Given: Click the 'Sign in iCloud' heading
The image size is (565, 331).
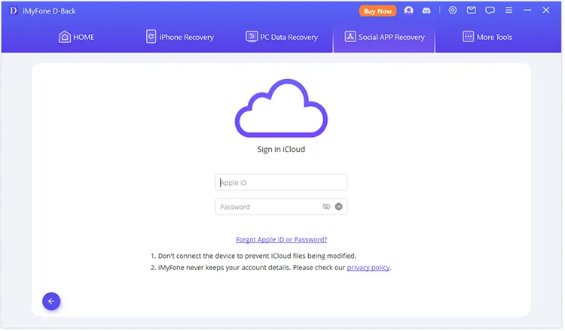Looking at the screenshot, I should (282, 149).
